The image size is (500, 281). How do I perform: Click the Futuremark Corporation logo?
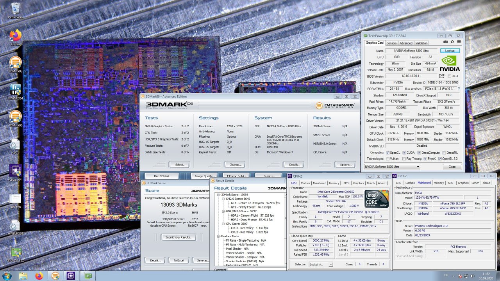(336, 105)
